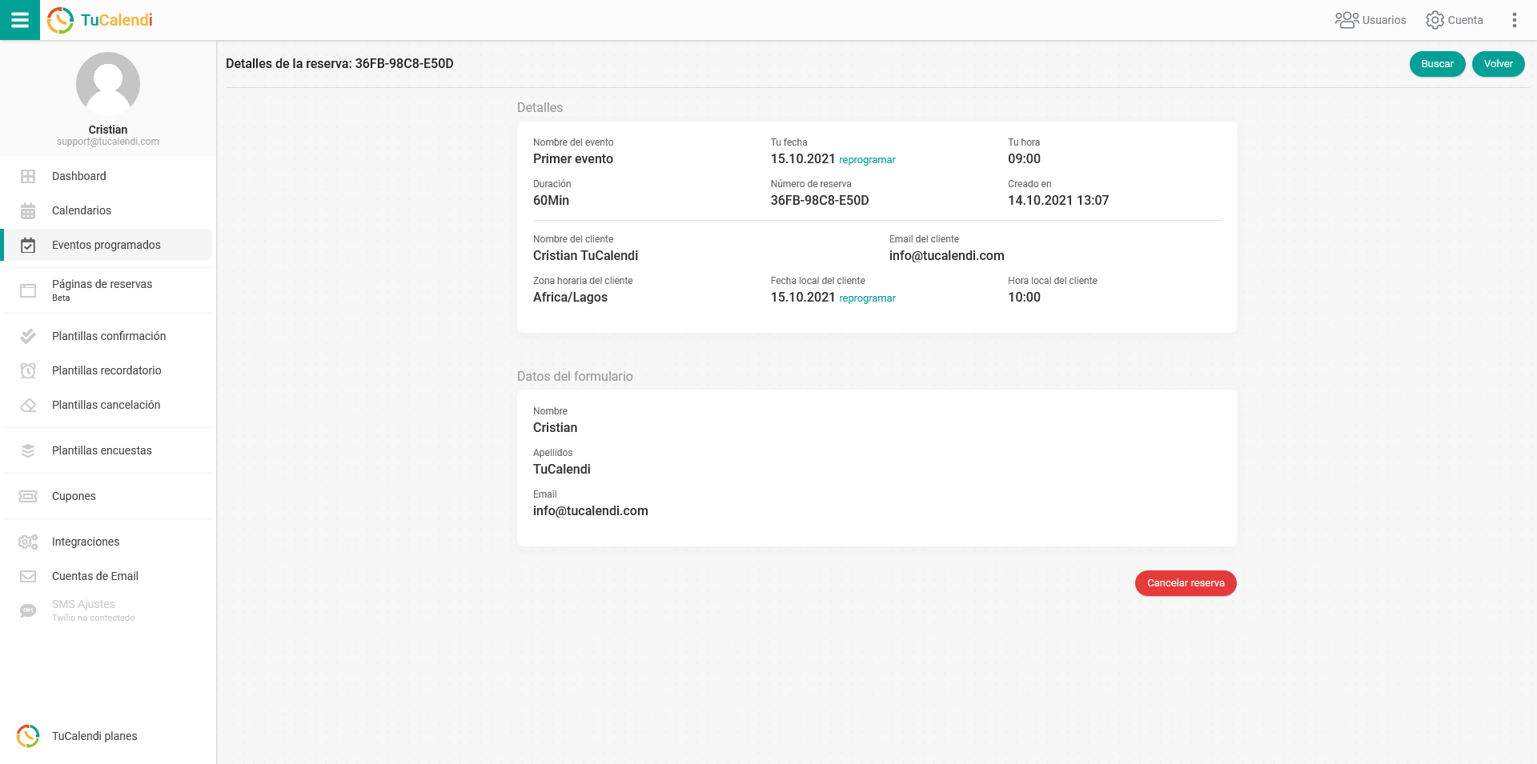Go to Cupones

pyautogui.click(x=108, y=496)
